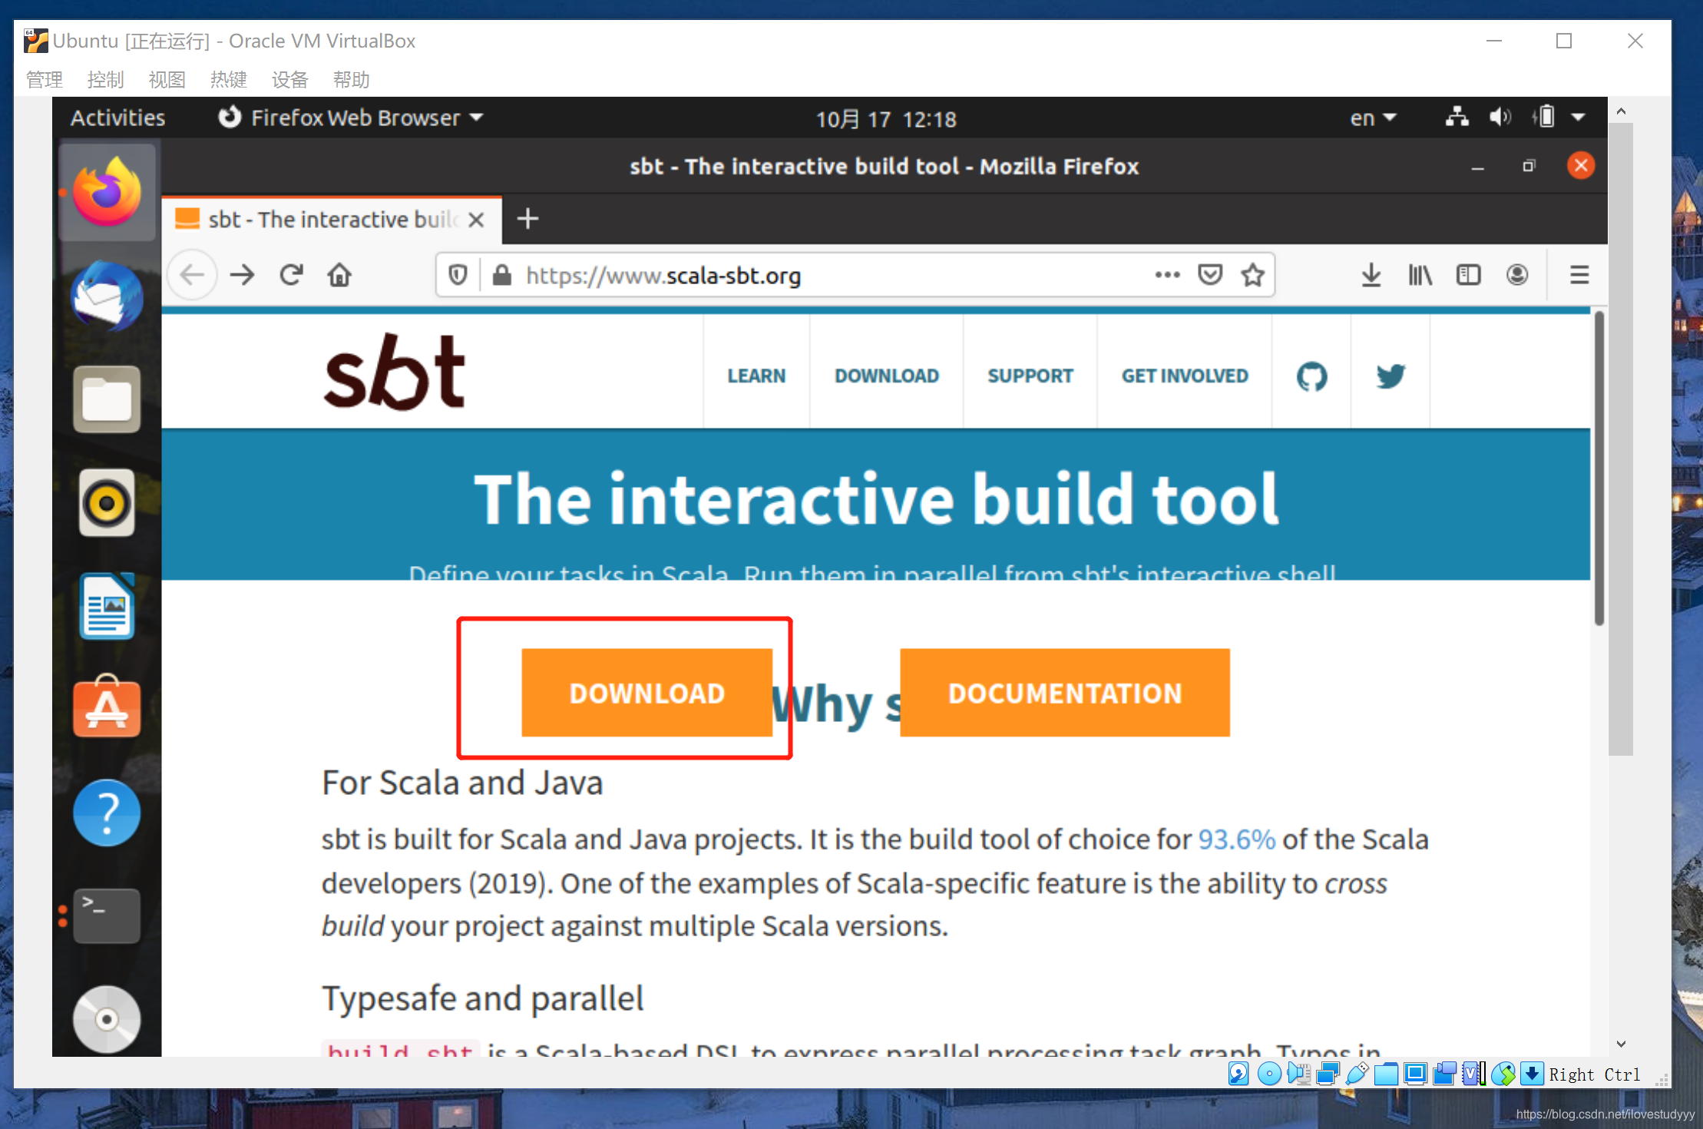Open page actions three-dot menu
Image resolution: width=1703 pixels, height=1129 pixels.
pyautogui.click(x=1167, y=275)
